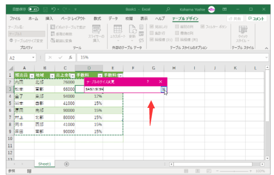274x175 pixels.
Task: Click the dialog help question mark
Action: tap(148, 82)
